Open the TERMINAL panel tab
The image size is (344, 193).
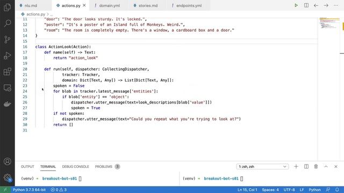pyautogui.click(x=48, y=167)
